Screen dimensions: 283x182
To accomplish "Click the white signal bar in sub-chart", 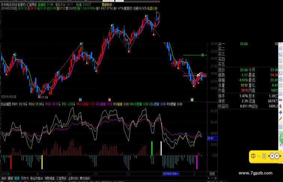I will tap(161, 148).
